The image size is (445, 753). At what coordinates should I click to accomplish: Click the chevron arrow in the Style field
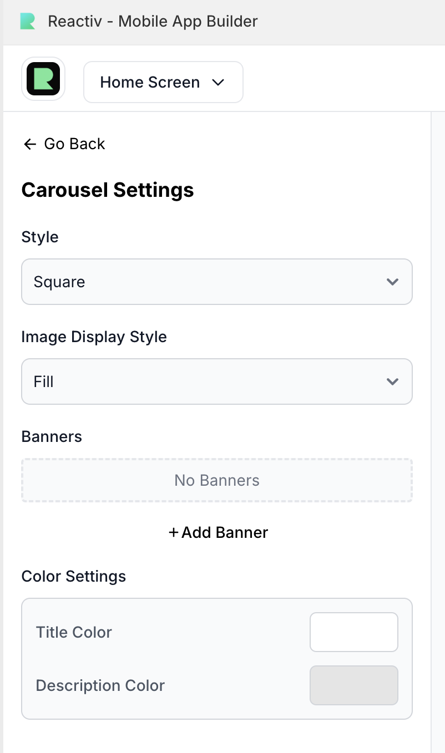click(x=392, y=282)
